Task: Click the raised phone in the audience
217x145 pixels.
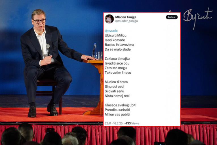Action: [50, 130]
